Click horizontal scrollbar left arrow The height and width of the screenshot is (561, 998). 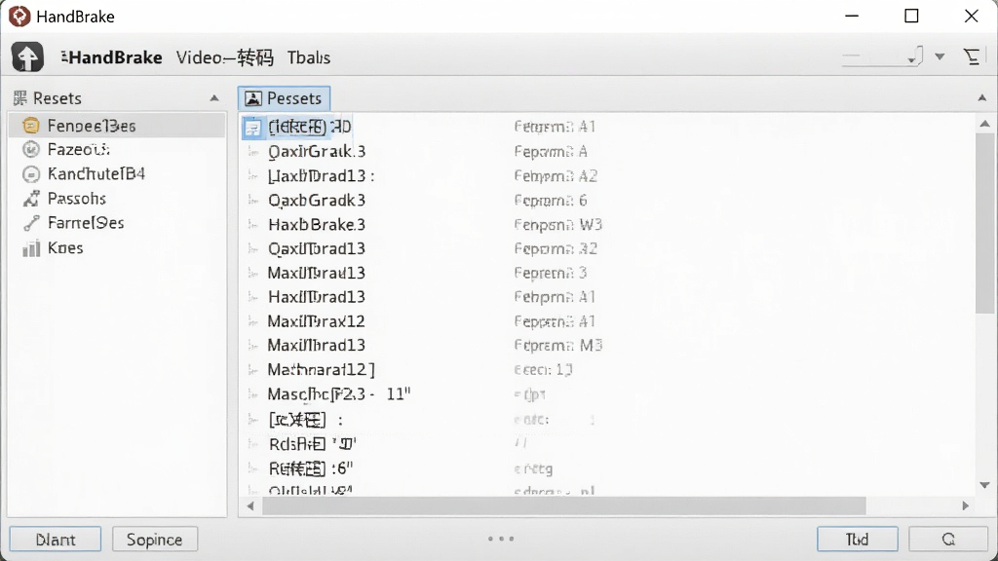click(x=250, y=506)
